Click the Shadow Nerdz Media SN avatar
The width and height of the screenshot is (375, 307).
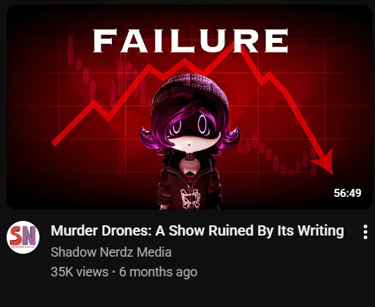coord(23,237)
